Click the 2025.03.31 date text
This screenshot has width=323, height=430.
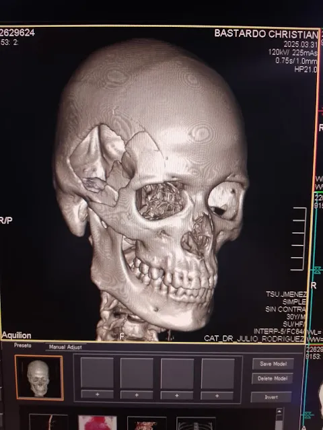[301, 44]
